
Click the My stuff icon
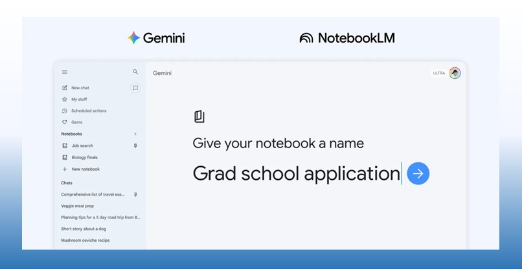[65, 99]
